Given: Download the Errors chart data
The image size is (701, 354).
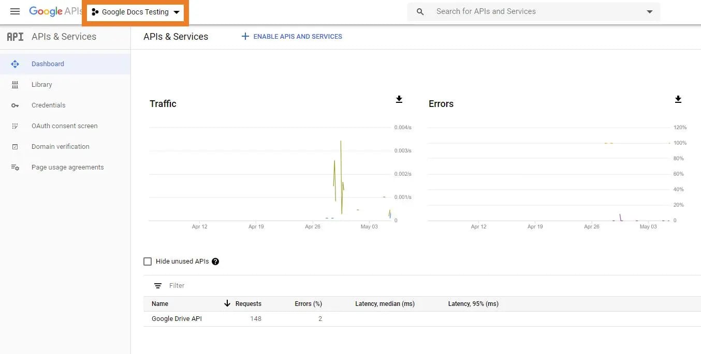Looking at the screenshot, I should pyautogui.click(x=678, y=99).
